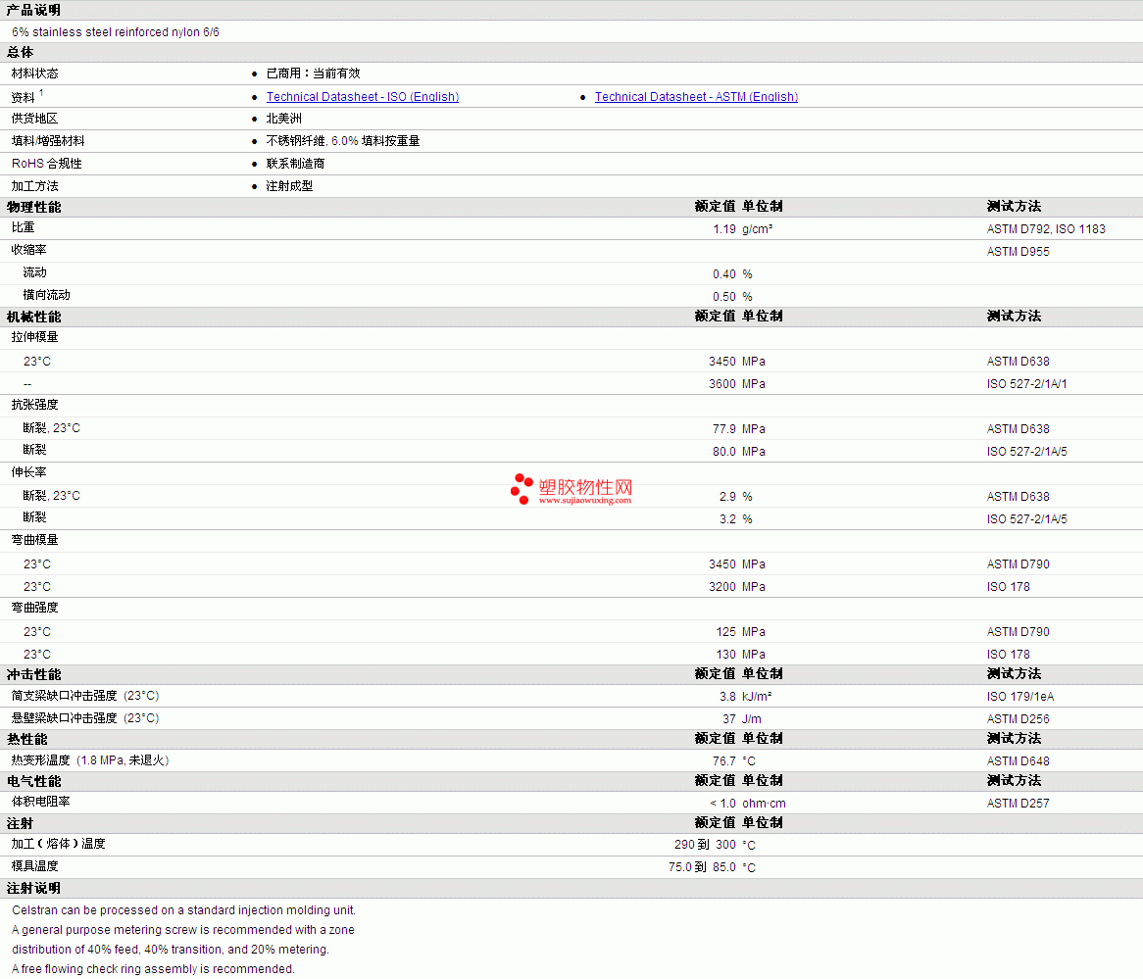Click the 76.7 heat deflection temperature value

point(723,761)
